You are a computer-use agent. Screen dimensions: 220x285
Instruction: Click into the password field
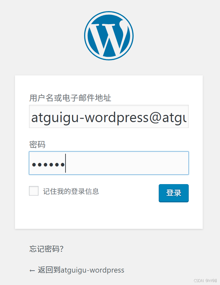point(109,163)
